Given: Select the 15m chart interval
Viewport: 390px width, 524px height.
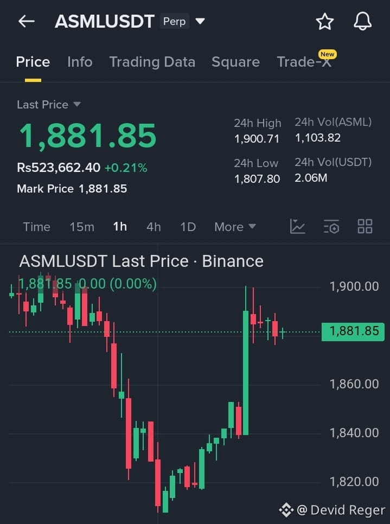Looking at the screenshot, I should pyautogui.click(x=82, y=227).
